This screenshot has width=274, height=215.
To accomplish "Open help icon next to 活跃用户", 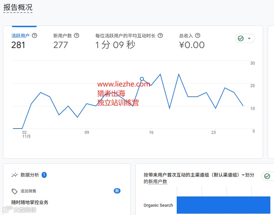I will pos(34,35).
